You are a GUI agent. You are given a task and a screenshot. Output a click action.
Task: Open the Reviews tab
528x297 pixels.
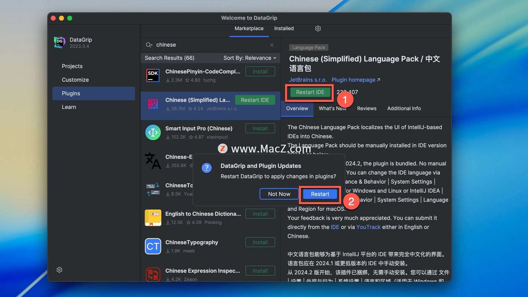[x=367, y=108]
